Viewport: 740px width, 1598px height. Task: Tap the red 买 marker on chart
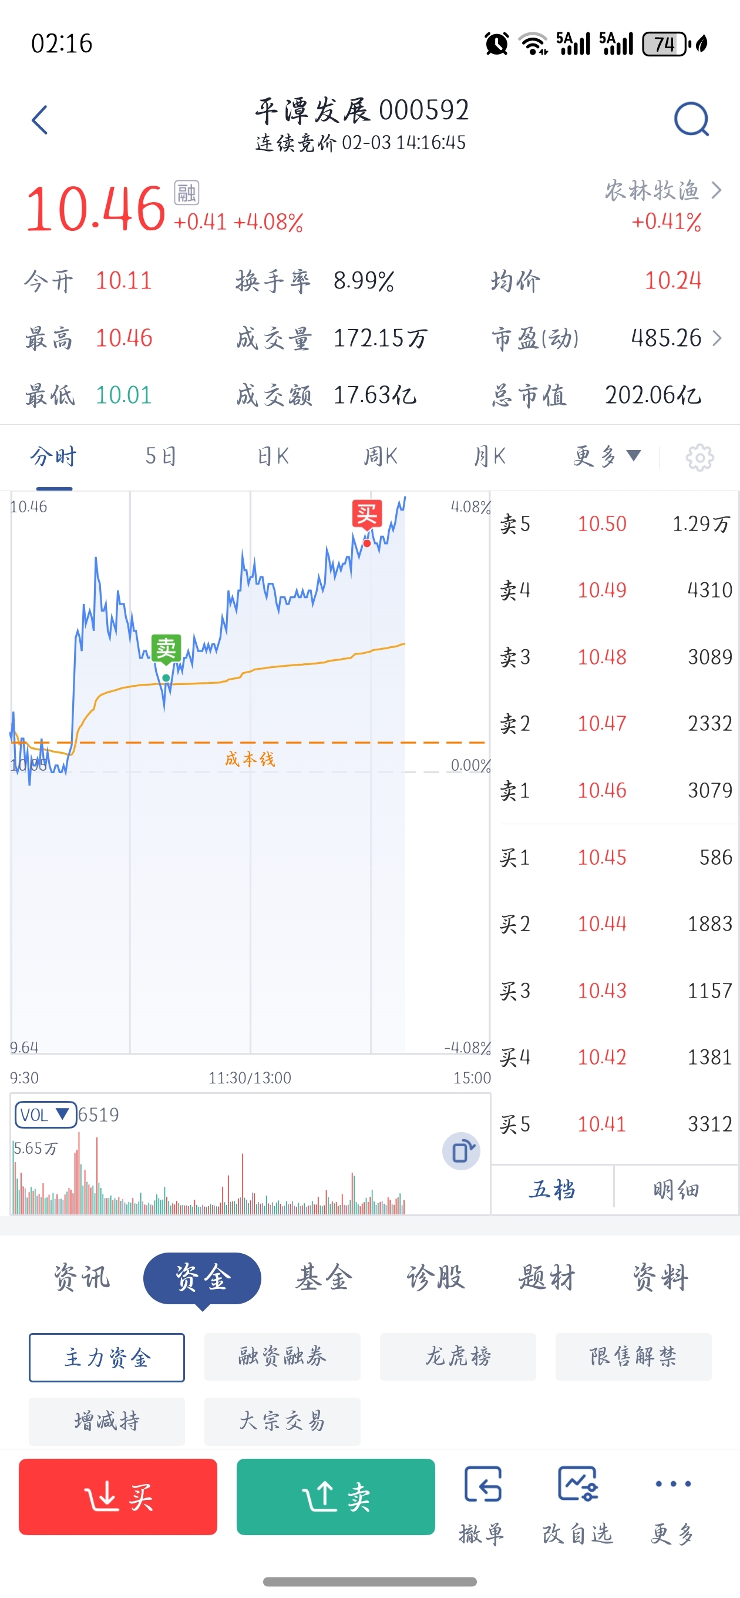click(x=366, y=514)
